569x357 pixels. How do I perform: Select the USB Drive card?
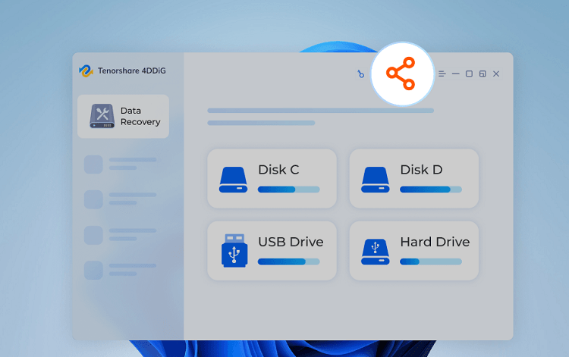(x=272, y=251)
